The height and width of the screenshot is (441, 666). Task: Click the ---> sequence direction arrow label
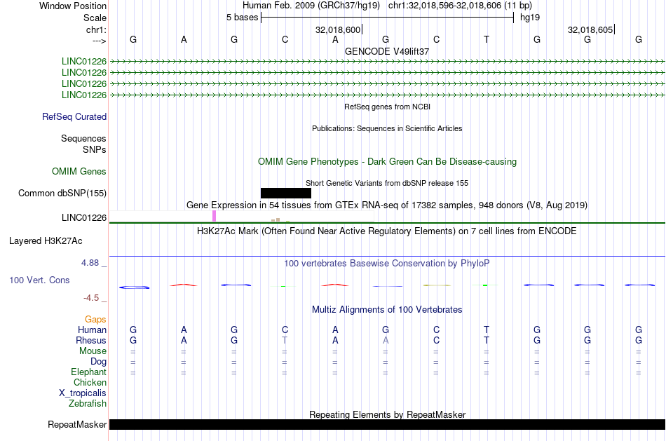[x=99, y=41]
